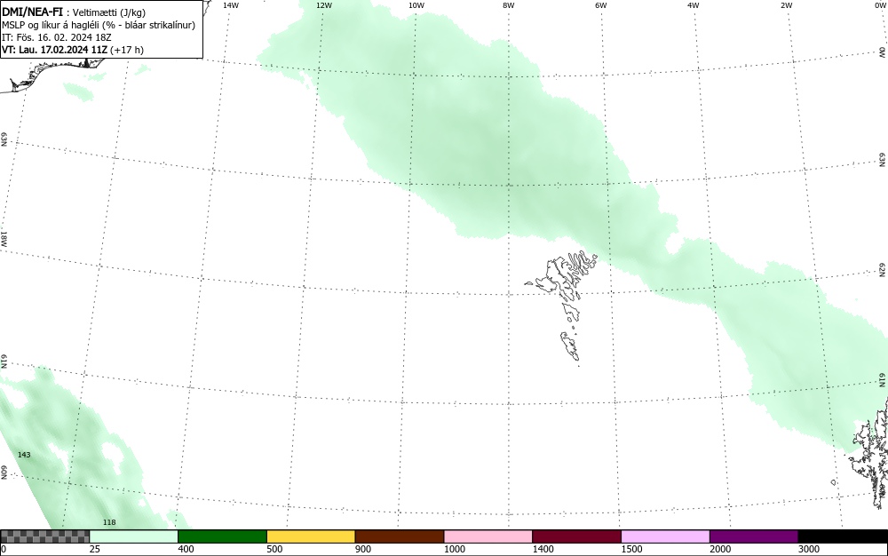The image size is (888, 556).
Task: Click the 143 value label on map
Action: [x=24, y=455]
